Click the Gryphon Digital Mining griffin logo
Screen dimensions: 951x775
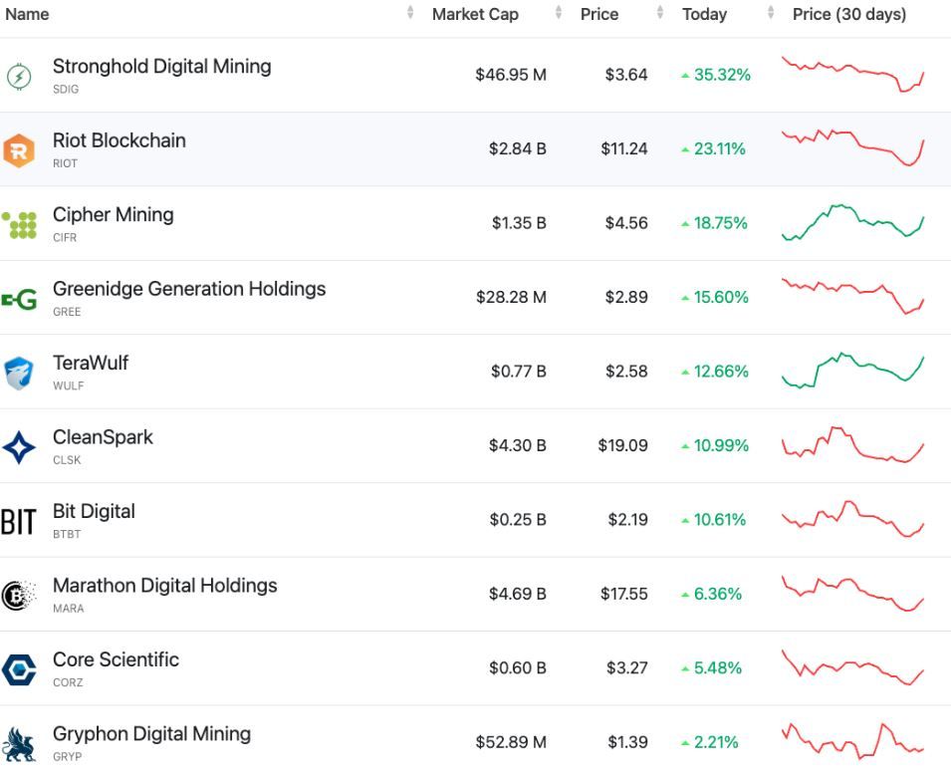[19, 744]
